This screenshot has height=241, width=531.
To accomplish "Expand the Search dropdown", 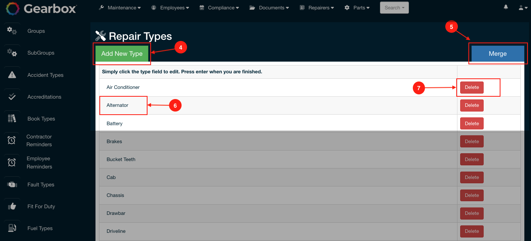I will click(394, 7).
